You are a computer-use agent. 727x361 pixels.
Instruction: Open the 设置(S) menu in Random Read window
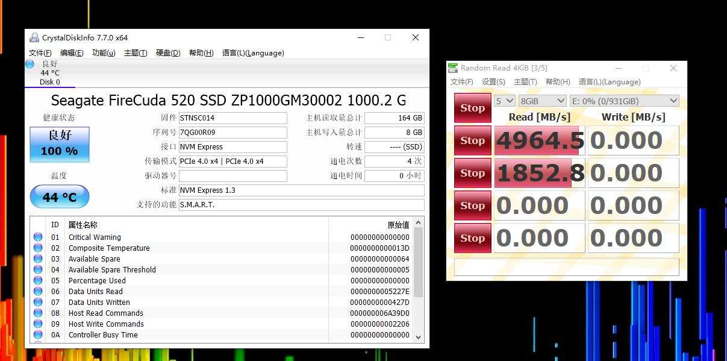tap(493, 82)
